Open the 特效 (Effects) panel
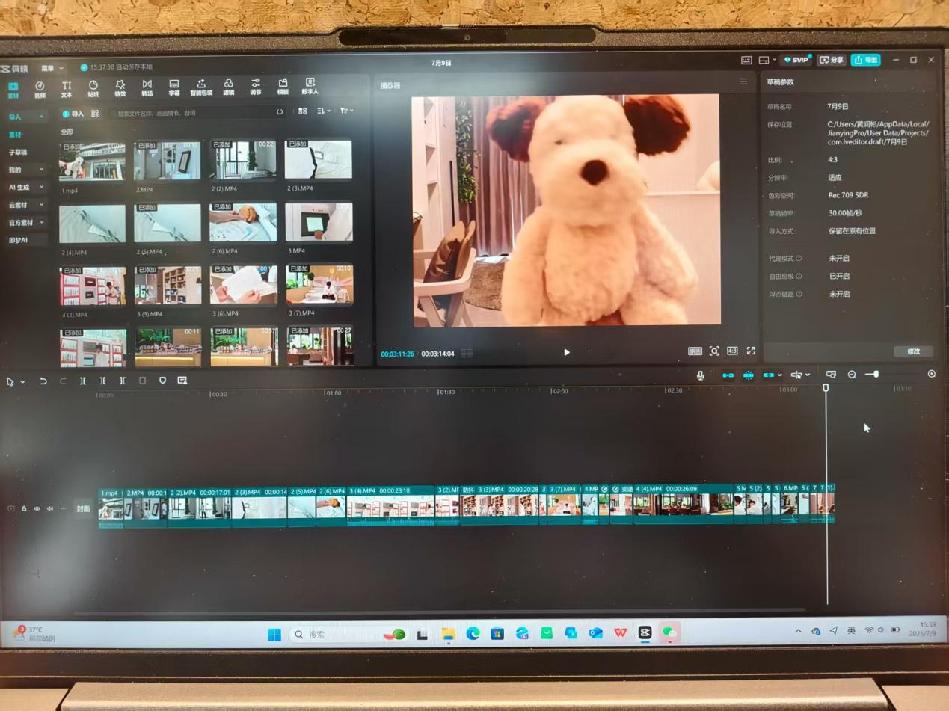Image resolution: width=949 pixels, height=711 pixels. [x=120, y=88]
